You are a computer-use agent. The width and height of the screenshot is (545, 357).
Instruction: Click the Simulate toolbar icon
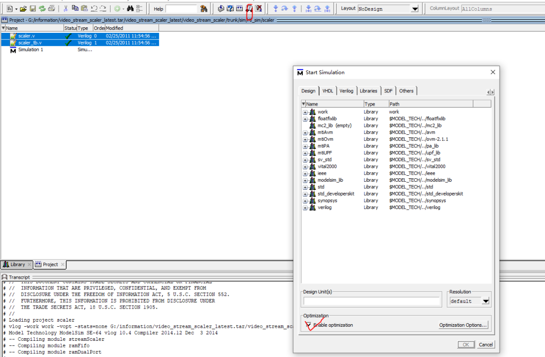(249, 9)
